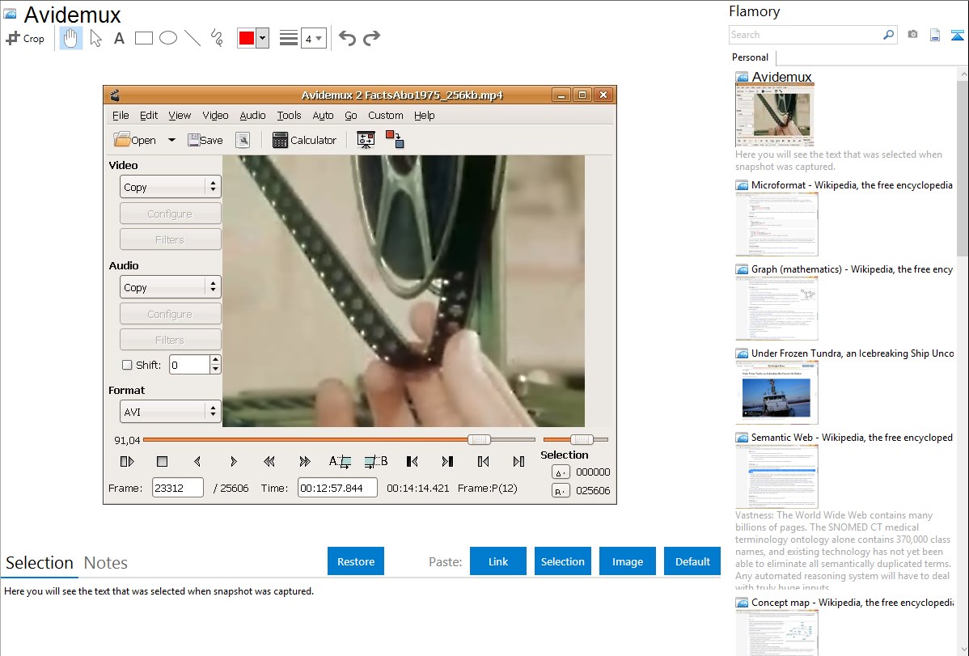Open the Audio menu in Avidemux
The image size is (969, 656).
coord(252,116)
